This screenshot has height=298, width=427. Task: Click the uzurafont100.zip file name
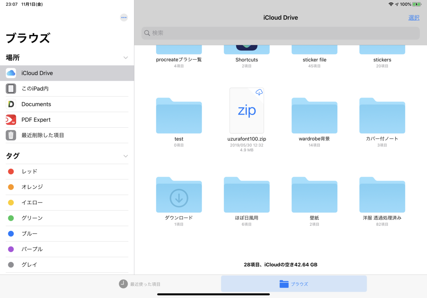[x=247, y=139]
